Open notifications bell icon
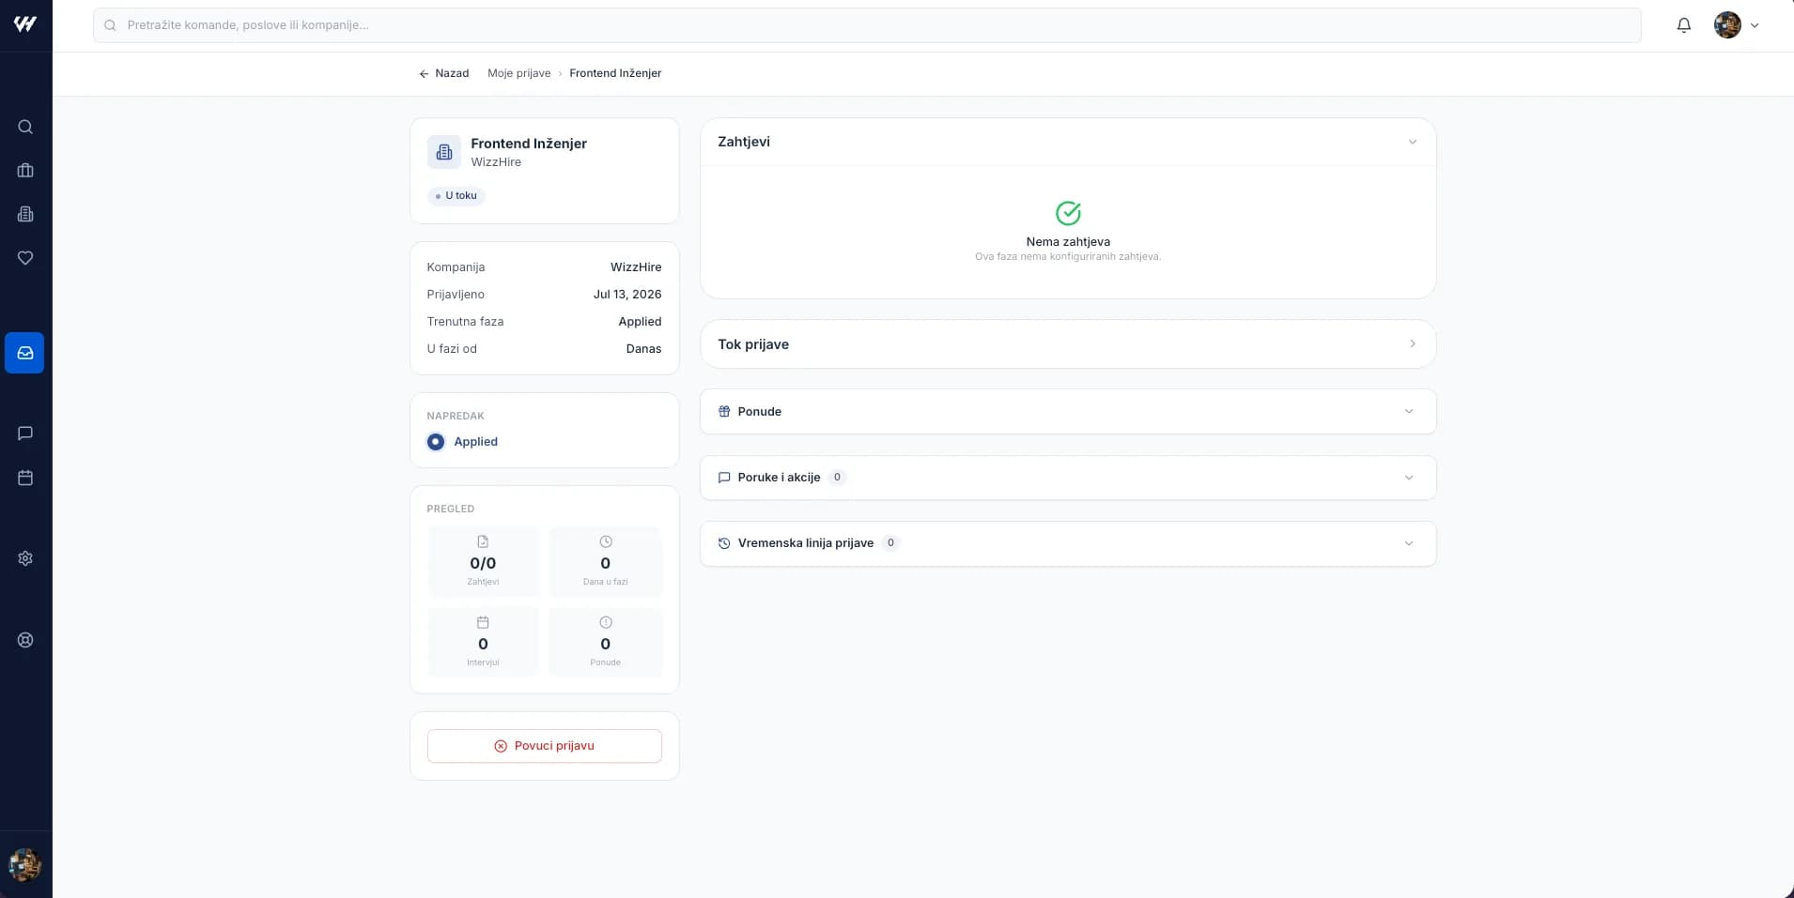This screenshot has width=1794, height=898. point(1684,25)
